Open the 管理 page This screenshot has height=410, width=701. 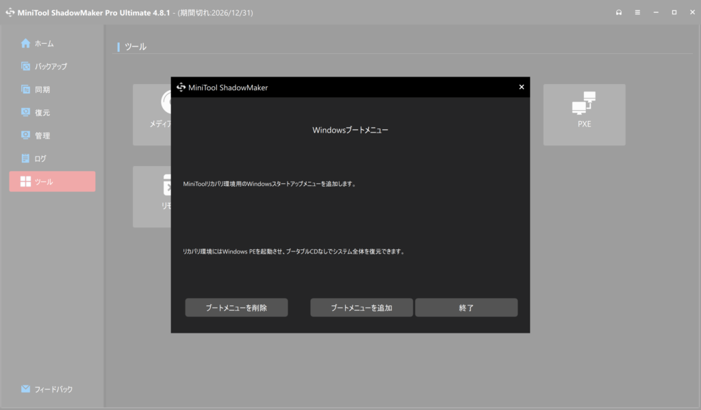point(52,135)
